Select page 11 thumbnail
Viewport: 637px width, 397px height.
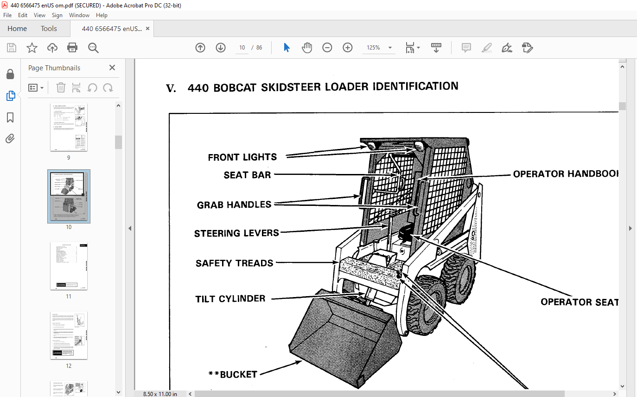pyautogui.click(x=69, y=266)
